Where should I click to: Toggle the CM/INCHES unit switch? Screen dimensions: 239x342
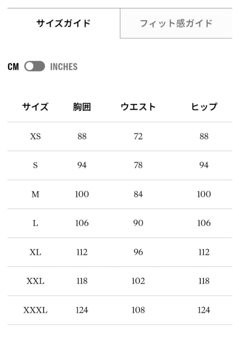(35, 66)
